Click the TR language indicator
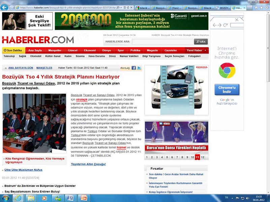The width and height of the screenshot is (270, 202). (x=227, y=198)
